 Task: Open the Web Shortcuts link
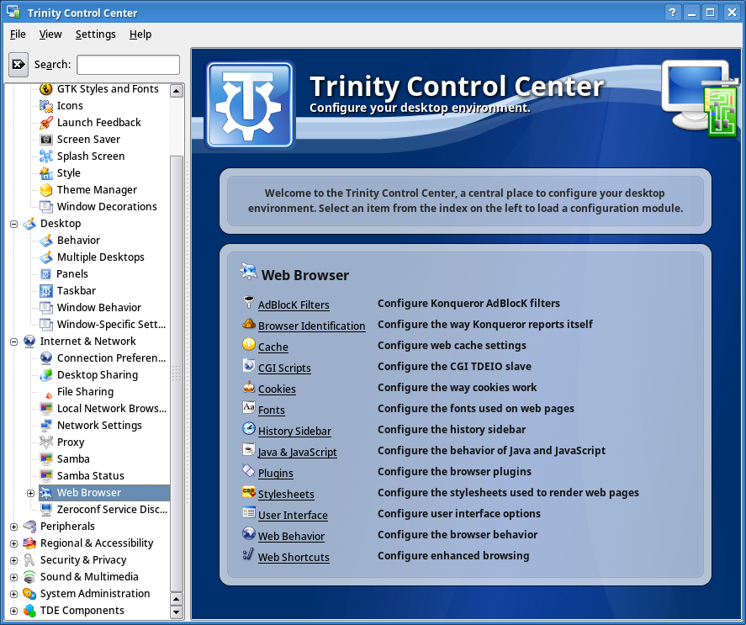(x=294, y=557)
